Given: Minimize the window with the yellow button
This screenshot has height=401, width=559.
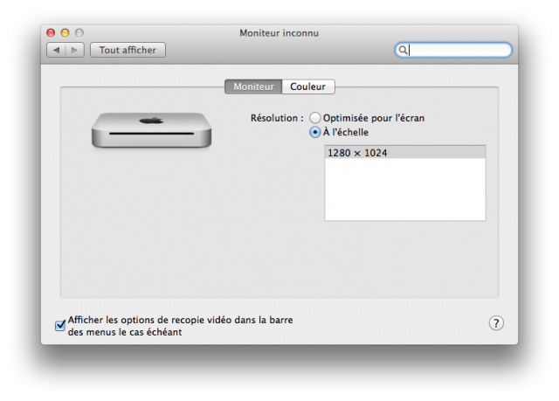Looking at the screenshot, I should 65,33.
